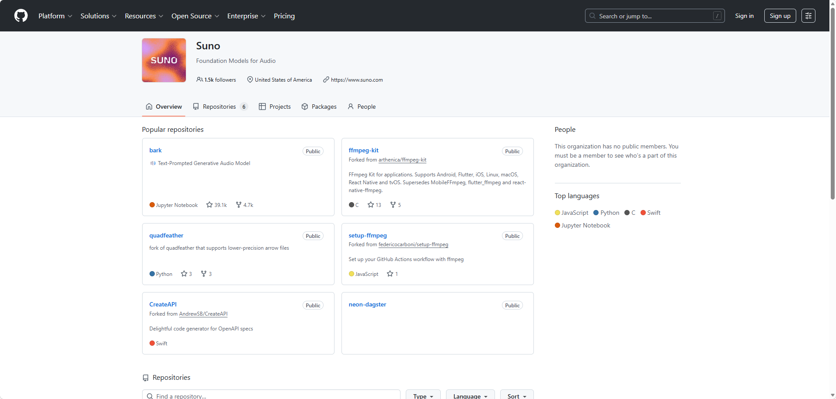Filter by Python in Top languages
The height and width of the screenshot is (399, 836).
pos(606,213)
